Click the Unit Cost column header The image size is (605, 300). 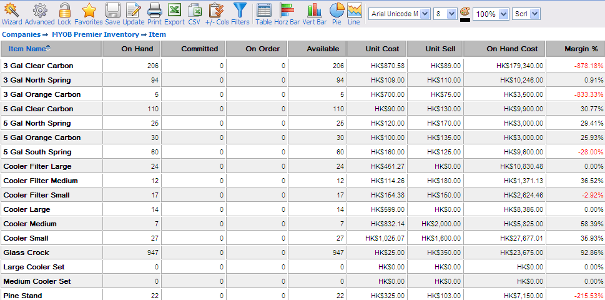click(x=376, y=49)
